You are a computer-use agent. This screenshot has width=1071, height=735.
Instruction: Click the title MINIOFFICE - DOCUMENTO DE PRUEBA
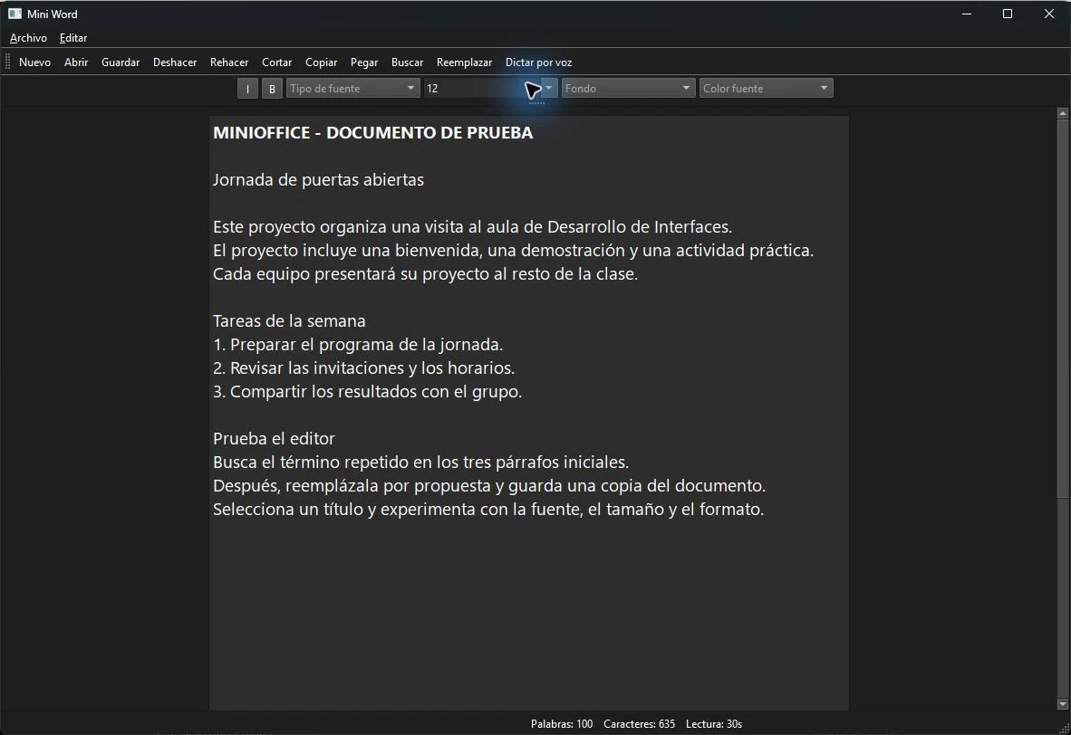tap(373, 133)
